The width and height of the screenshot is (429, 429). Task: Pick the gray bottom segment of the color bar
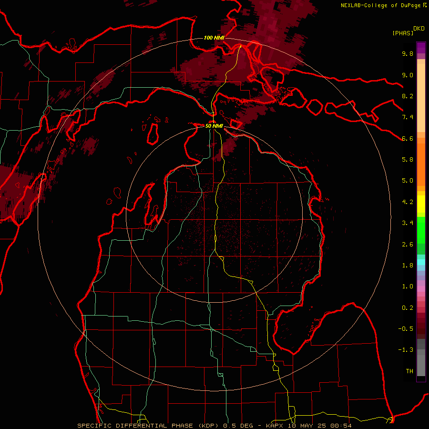(421, 364)
